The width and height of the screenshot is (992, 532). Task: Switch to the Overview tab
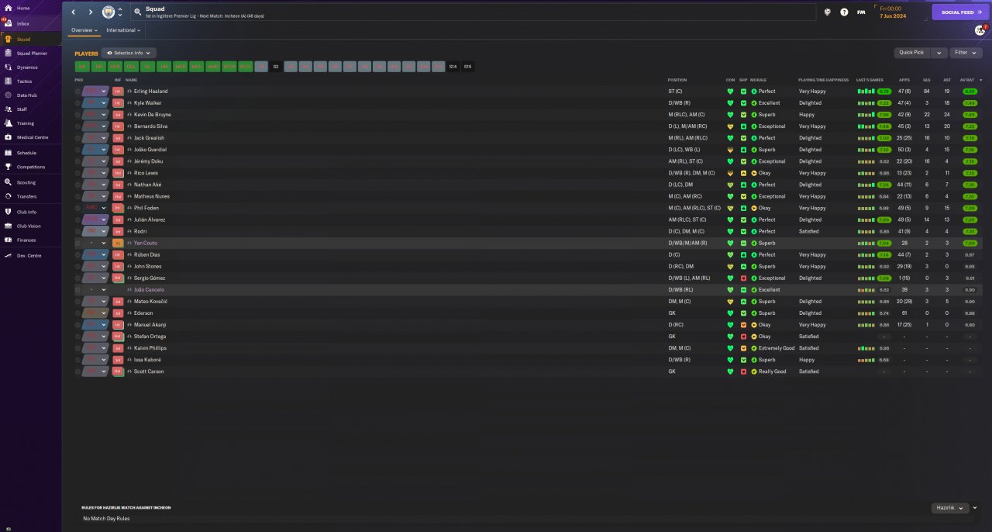pos(84,30)
